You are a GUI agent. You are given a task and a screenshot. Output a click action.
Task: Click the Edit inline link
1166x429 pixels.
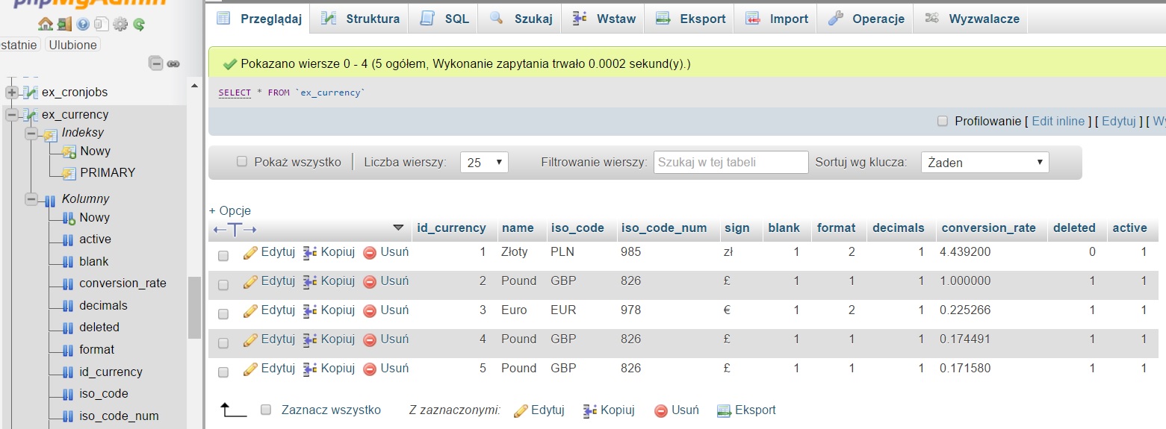(1058, 121)
